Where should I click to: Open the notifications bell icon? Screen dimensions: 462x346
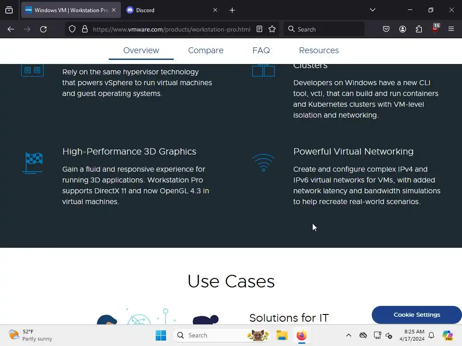(x=431, y=335)
